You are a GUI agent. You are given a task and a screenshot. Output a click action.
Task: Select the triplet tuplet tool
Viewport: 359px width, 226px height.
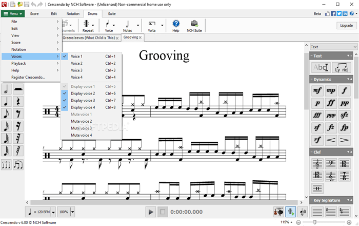(6, 165)
